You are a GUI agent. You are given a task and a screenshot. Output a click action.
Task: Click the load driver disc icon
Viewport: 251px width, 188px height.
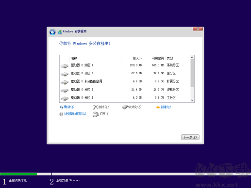pyautogui.click(x=61, y=114)
